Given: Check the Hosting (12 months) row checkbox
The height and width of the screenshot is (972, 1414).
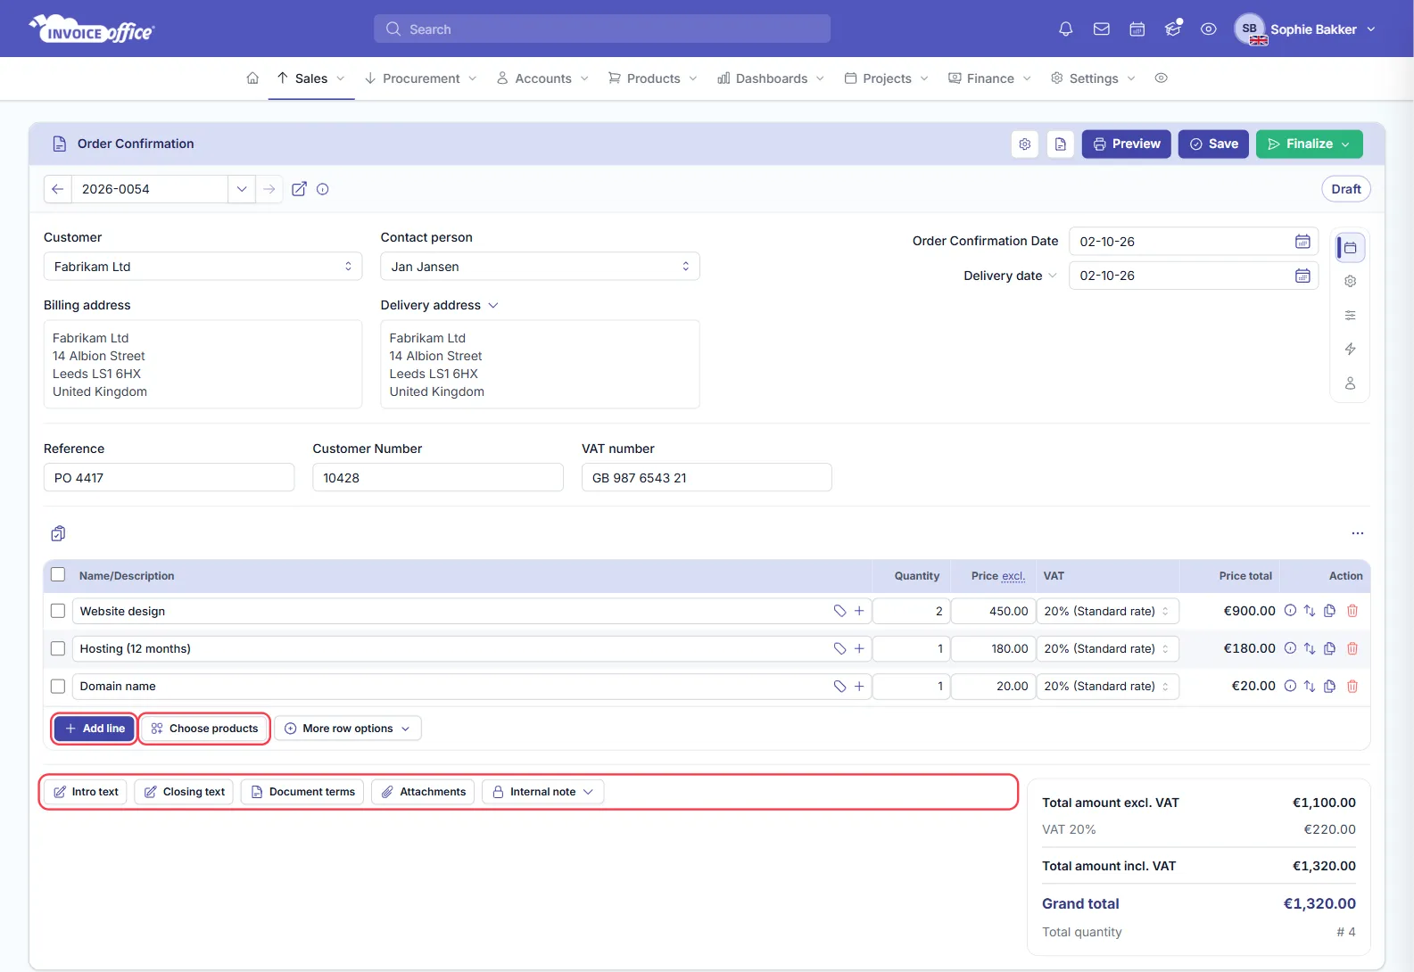Looking at the screenshot, I should (x=58, y=648).
